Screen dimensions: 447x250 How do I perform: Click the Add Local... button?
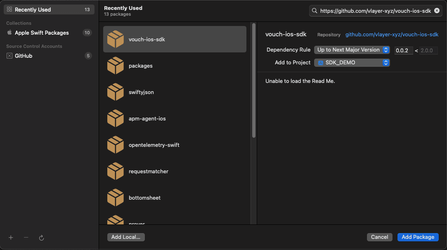(126, 237)
